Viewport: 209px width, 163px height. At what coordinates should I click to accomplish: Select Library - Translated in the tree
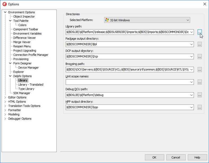pos(31,85)
